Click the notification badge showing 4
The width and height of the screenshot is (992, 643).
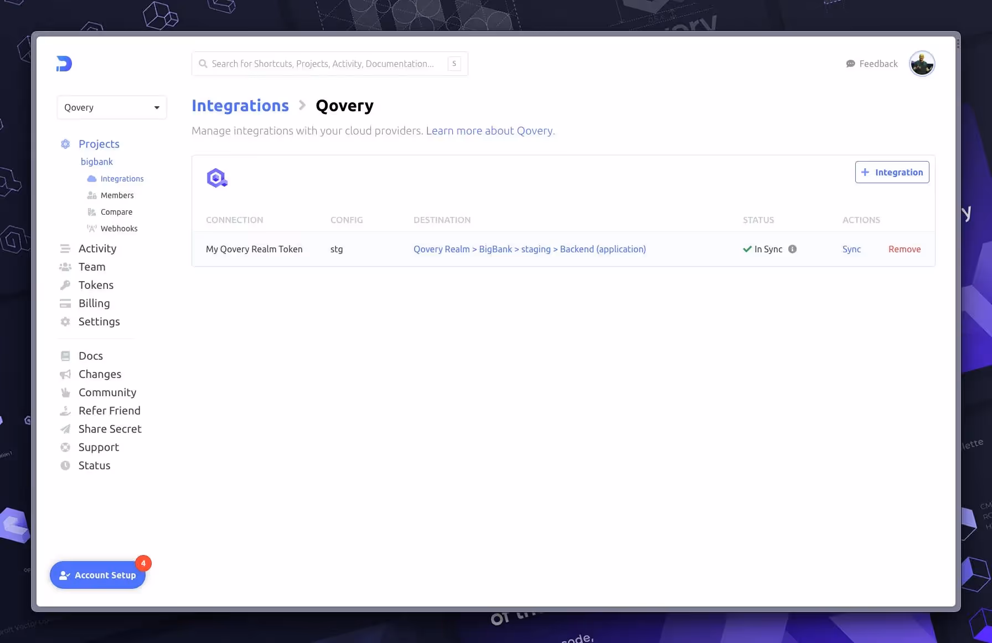(x=143, y=563)
